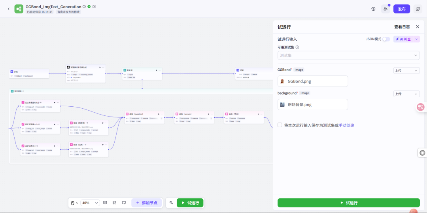
Task: Open the 40% zoom level dropdown
Action: tap(90, 203)
